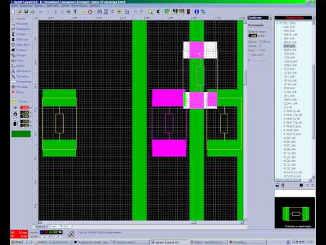Click the green layer color swatch
This screenshot has width=326, height=245.
tap(21, 133)
